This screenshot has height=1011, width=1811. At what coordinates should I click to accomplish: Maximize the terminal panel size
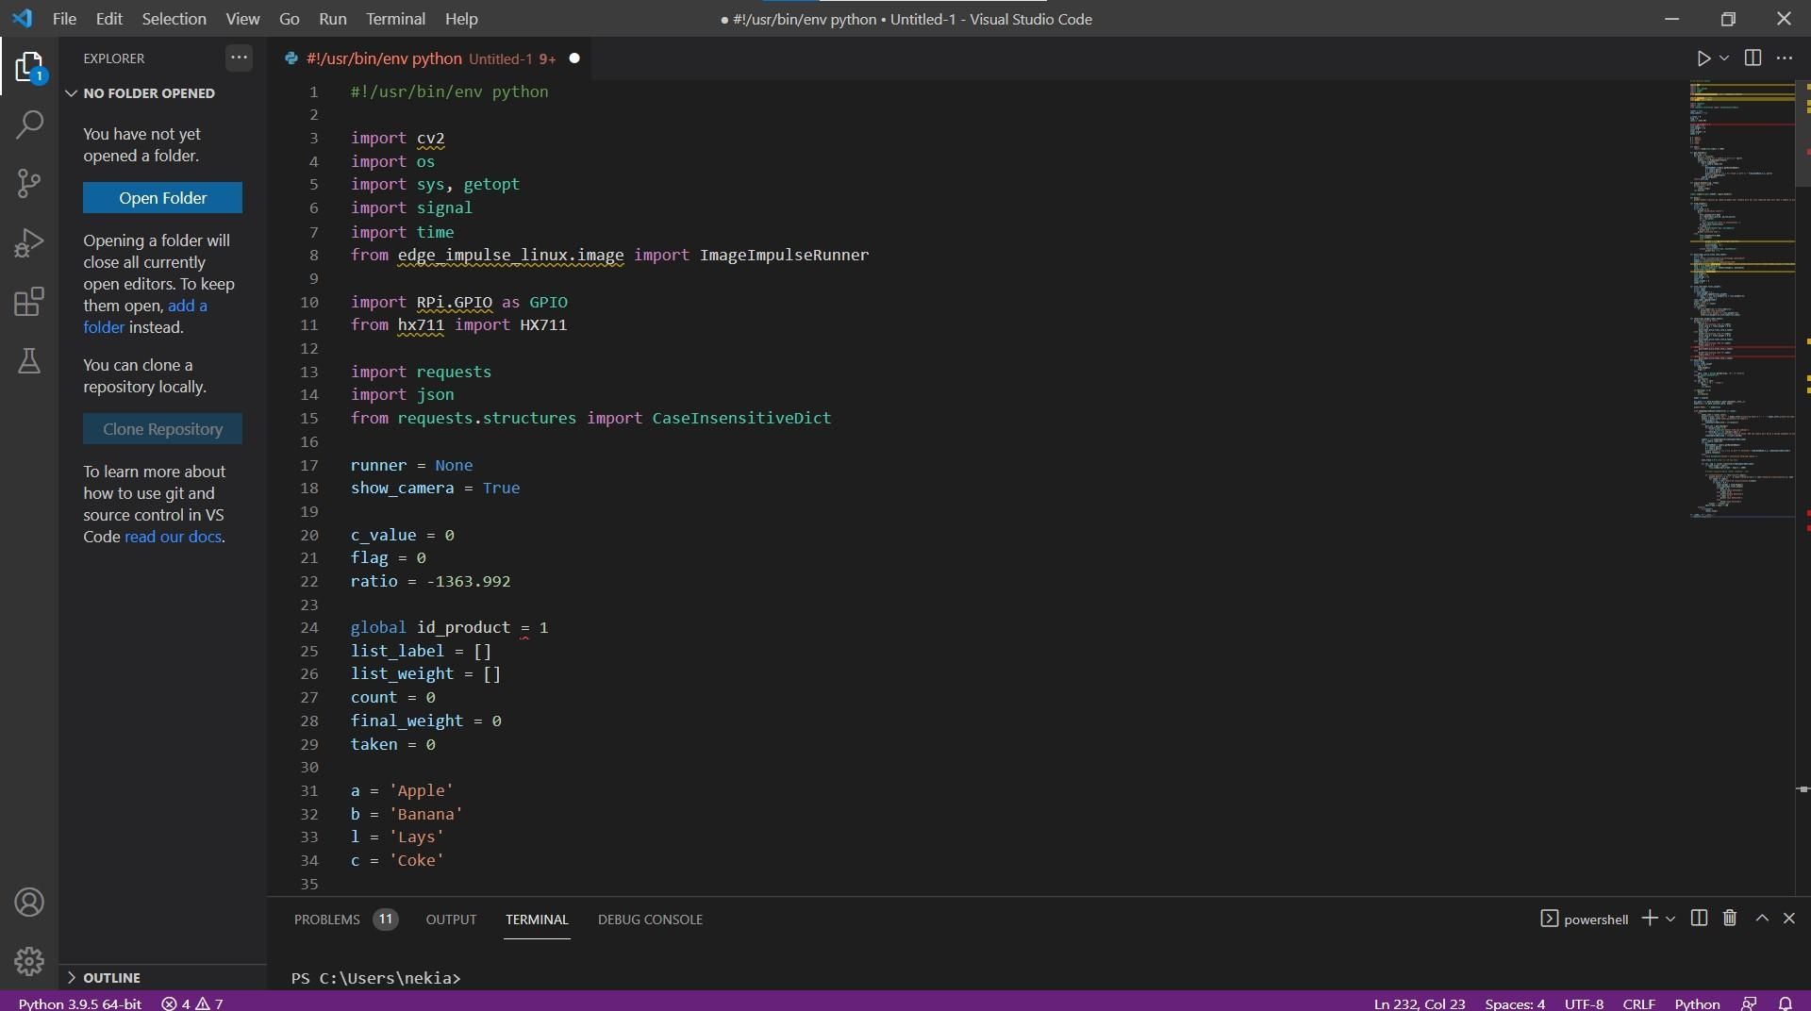pyautogui.click(x=1761, y=919)
